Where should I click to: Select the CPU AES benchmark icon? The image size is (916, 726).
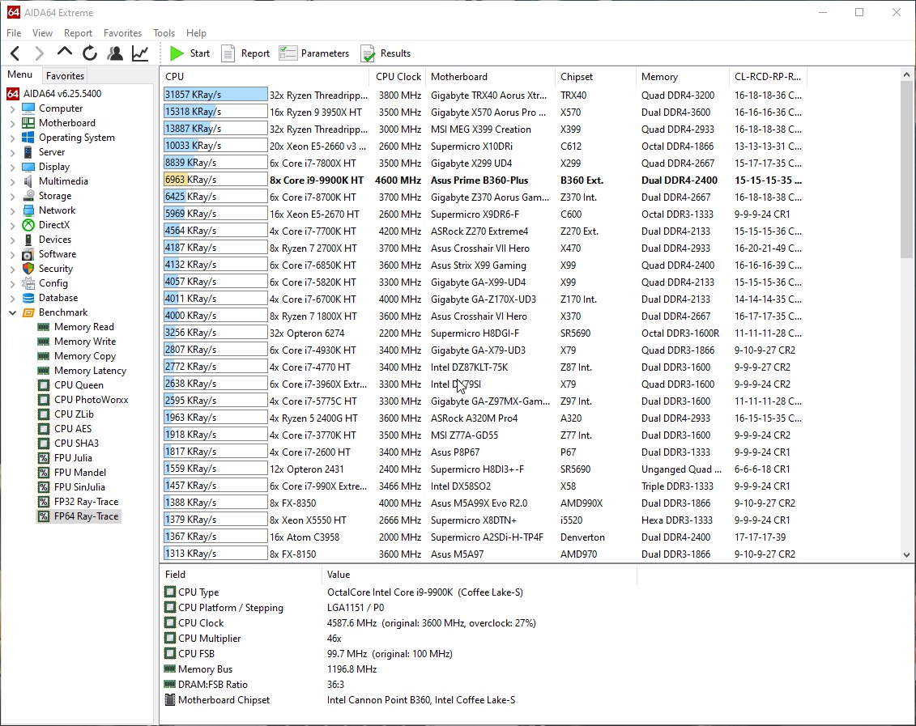click(x=43, y=429)
